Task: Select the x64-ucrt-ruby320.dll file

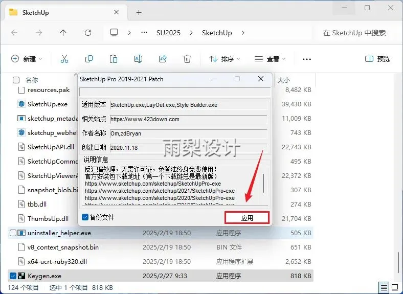Action: pyautogui.click(x=57, y=262)
